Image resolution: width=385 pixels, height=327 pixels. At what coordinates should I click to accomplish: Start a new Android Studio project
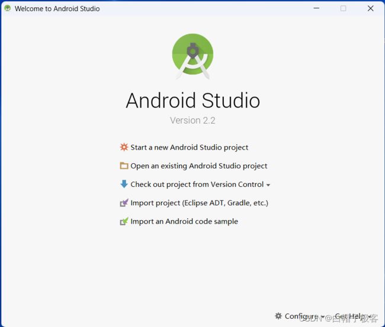[x=190, y=147]
